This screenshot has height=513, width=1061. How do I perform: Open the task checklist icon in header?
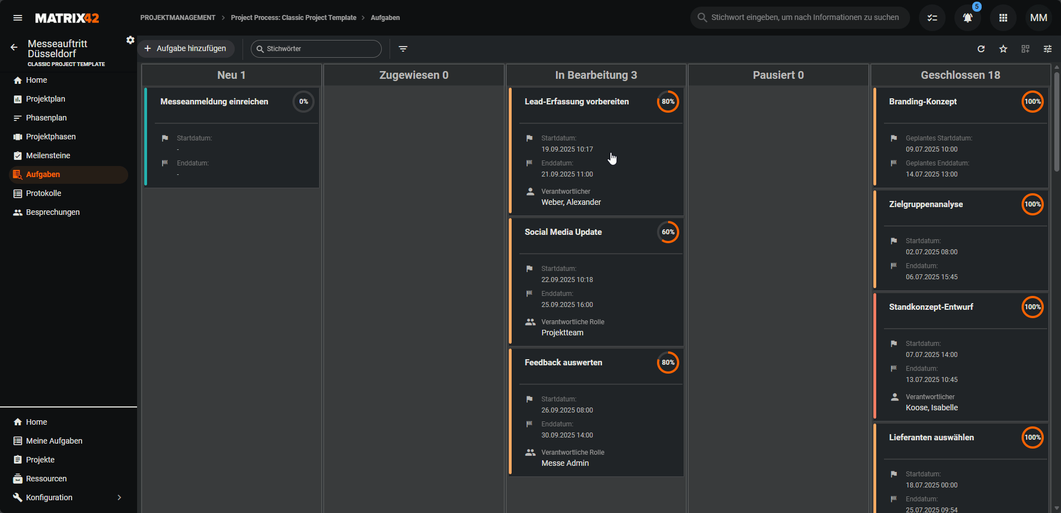pyautogui.click(x=932, y=18)
